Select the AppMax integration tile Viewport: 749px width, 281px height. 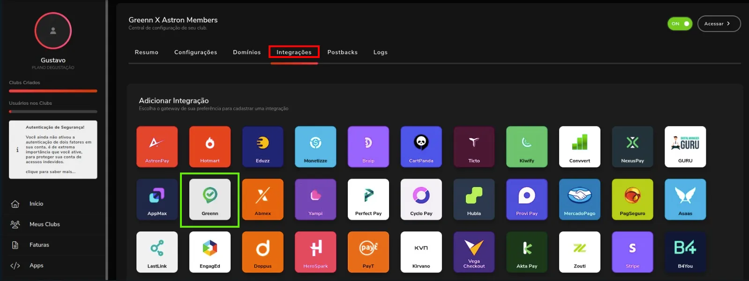click(x=157, y=200)
